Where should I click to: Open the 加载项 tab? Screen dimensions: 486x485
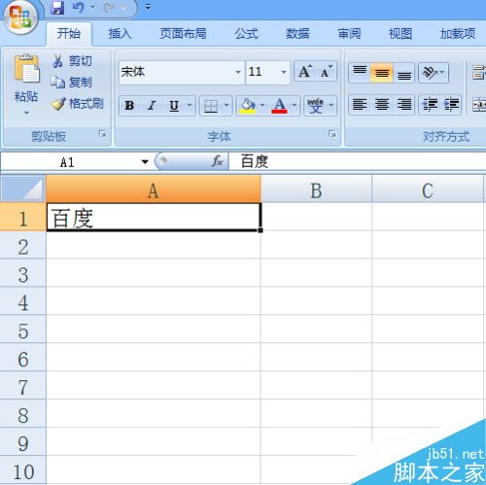coord(458,33)
